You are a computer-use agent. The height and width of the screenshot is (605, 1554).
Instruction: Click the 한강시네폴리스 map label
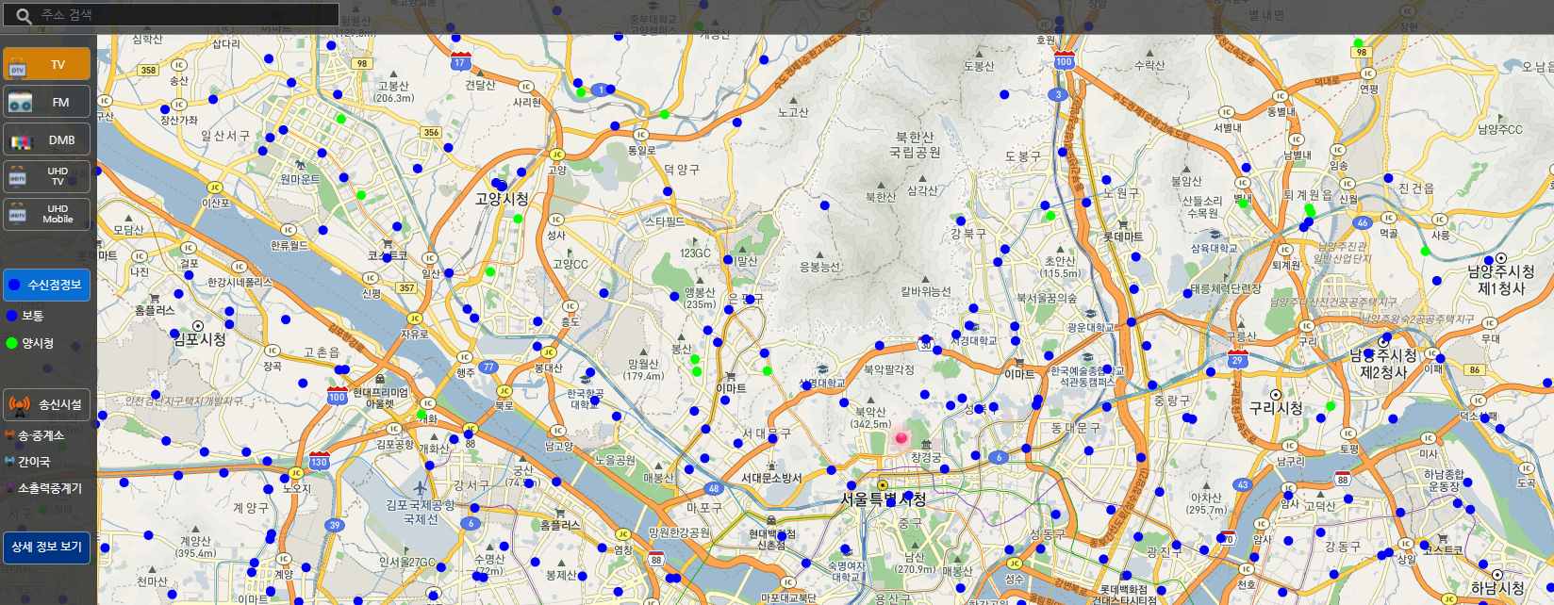[240, 282]
